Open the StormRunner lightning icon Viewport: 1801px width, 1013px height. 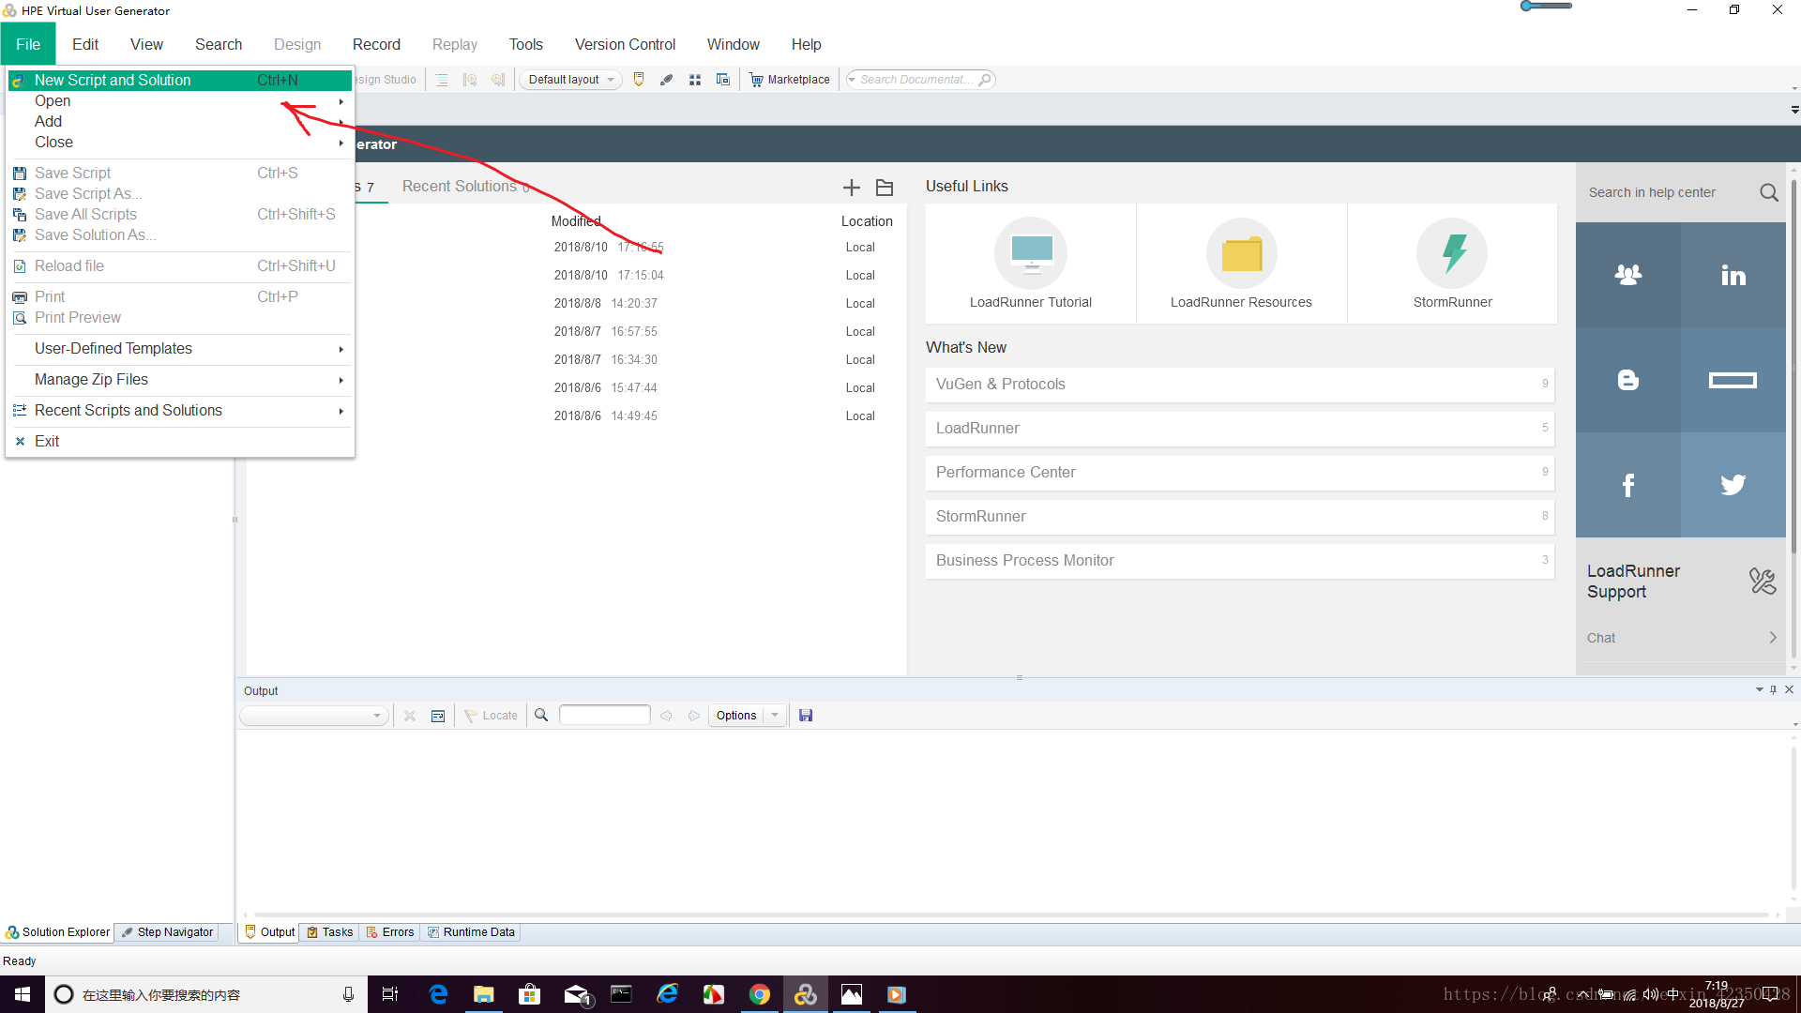(1452, 253)
